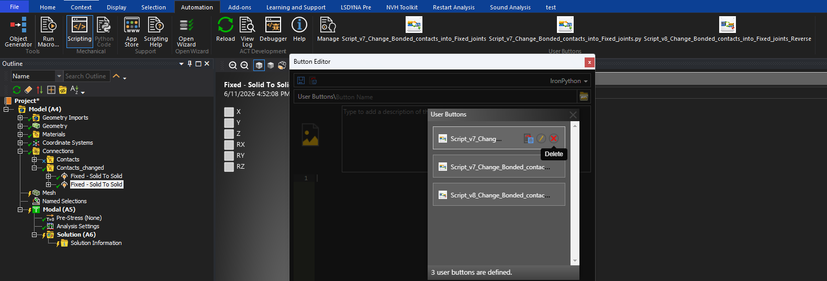Open the LSDYNA Pre tab
The height and width of the screenshot is (281, 827).
[x=356, y=7]
